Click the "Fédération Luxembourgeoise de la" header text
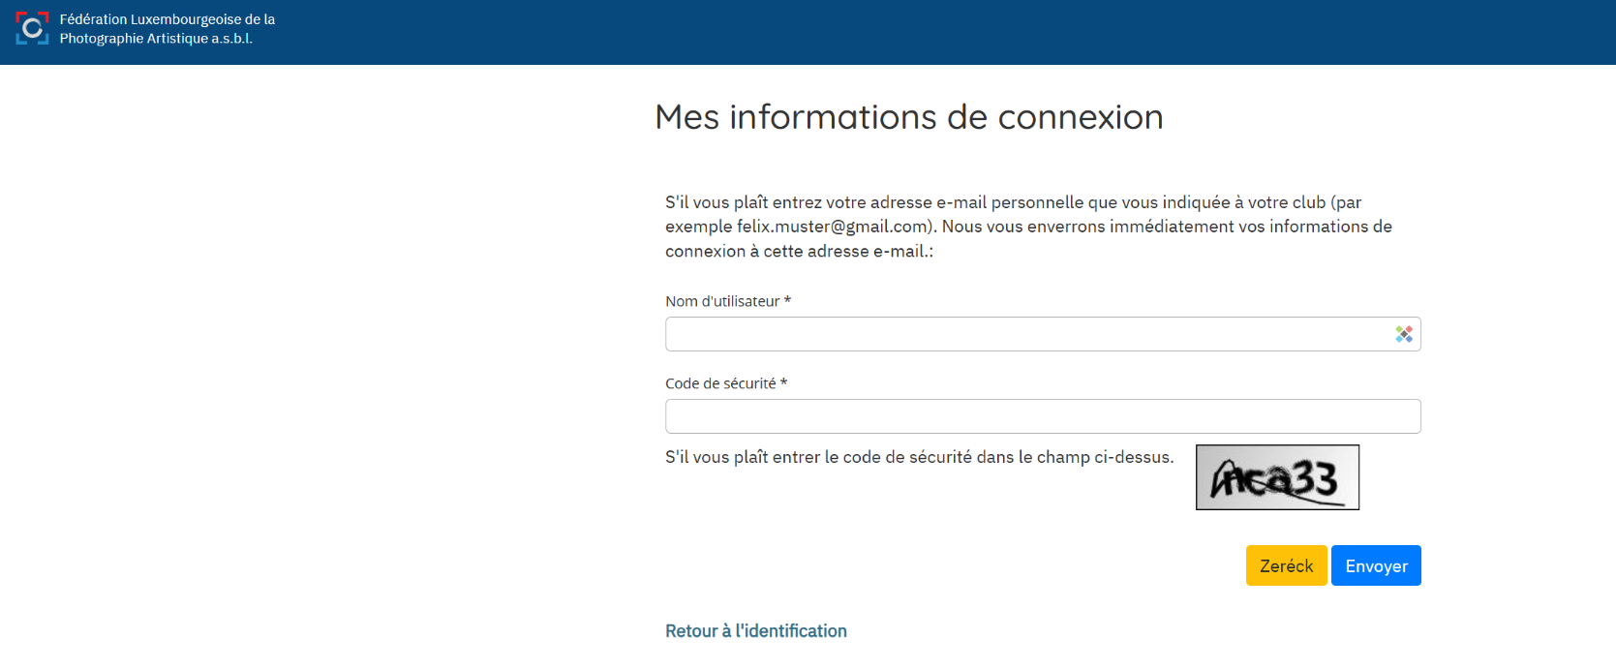The width and height of the screenshot is (1616, 670). click(167, 19)
